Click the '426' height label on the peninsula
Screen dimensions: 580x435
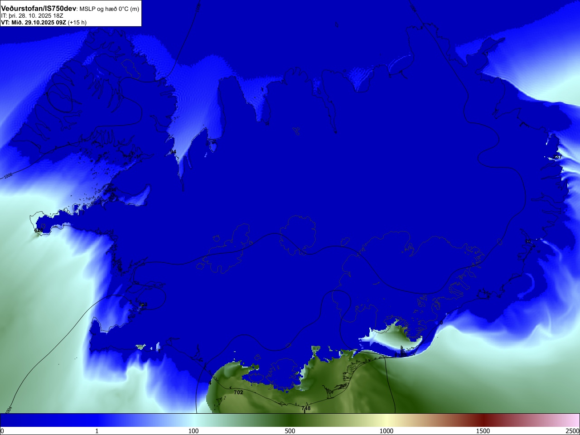pyautogui.click(x=39, y=230)
